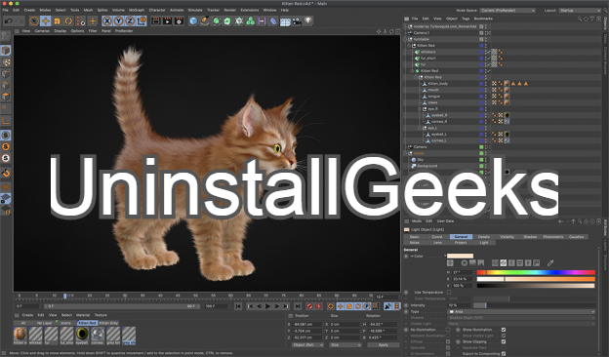Adjust the Hue rainbow slider
Image resolution: width=609 pixels, height=357 pixels.
(536, 272)
